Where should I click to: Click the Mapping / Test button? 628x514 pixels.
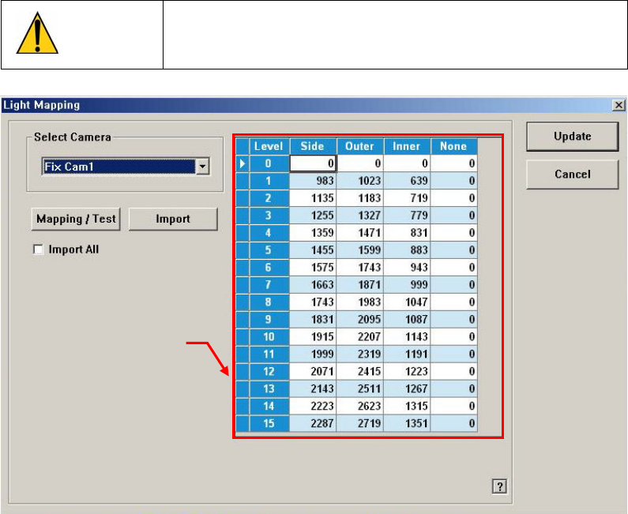tap(77, 219)
